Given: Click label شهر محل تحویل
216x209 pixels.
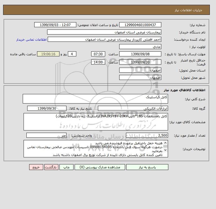Looking at the screenshot, I should point(193,78).
